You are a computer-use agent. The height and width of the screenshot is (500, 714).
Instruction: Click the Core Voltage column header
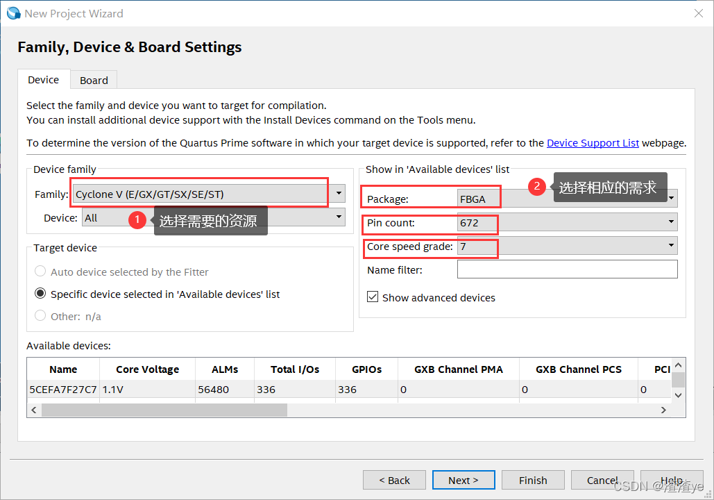coord(147,369)
